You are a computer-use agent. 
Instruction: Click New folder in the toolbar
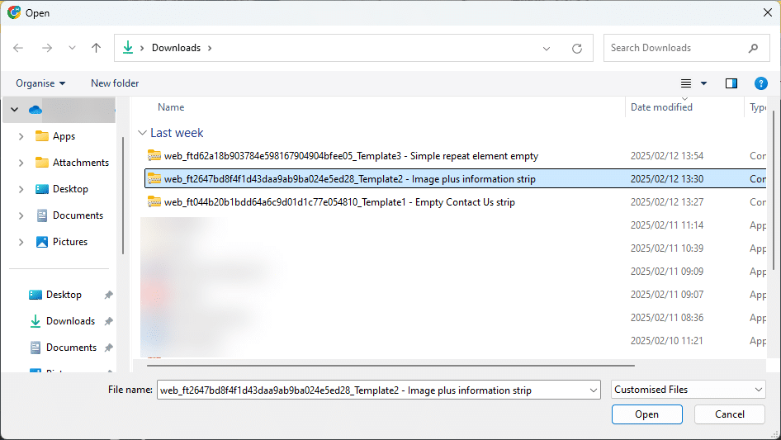coord(115,83)
